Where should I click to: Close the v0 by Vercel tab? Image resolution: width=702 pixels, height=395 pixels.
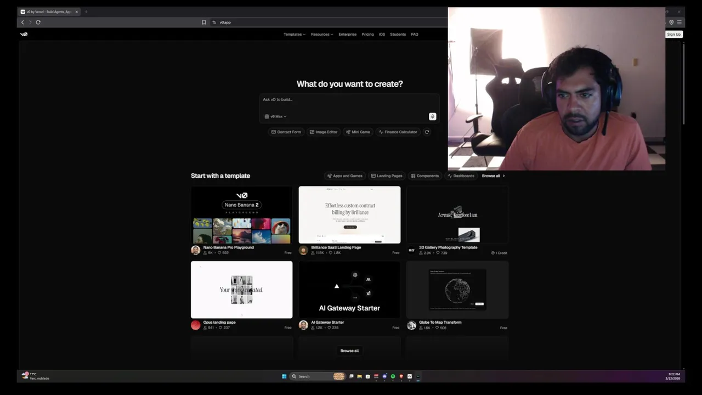pos(77,12)
